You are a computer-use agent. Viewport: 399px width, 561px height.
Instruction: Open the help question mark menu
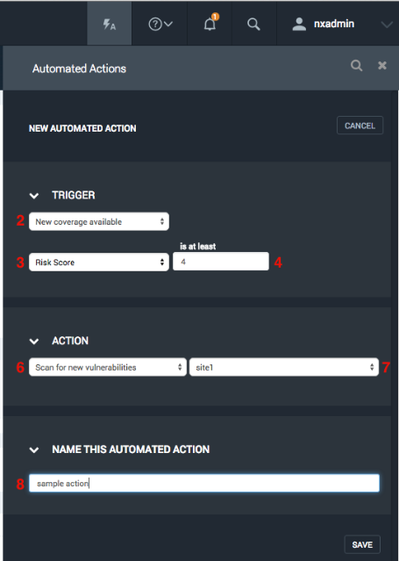point(160,25)
